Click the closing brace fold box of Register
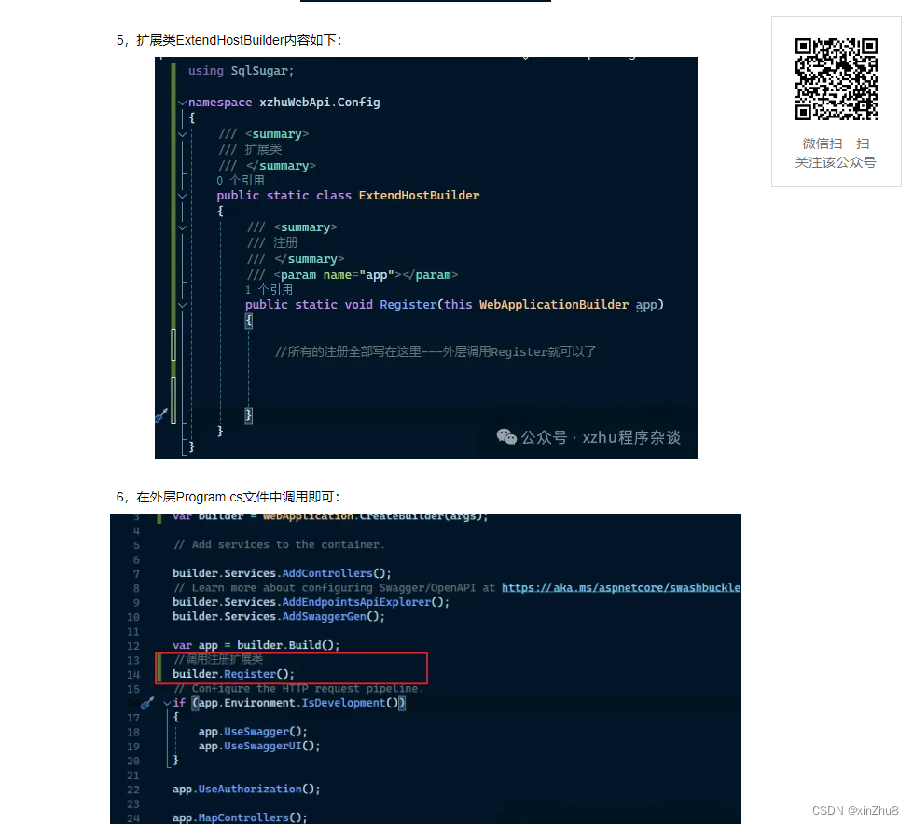Image resolution: width=913 pixels, height=824 pixels. tap(247, 417)
